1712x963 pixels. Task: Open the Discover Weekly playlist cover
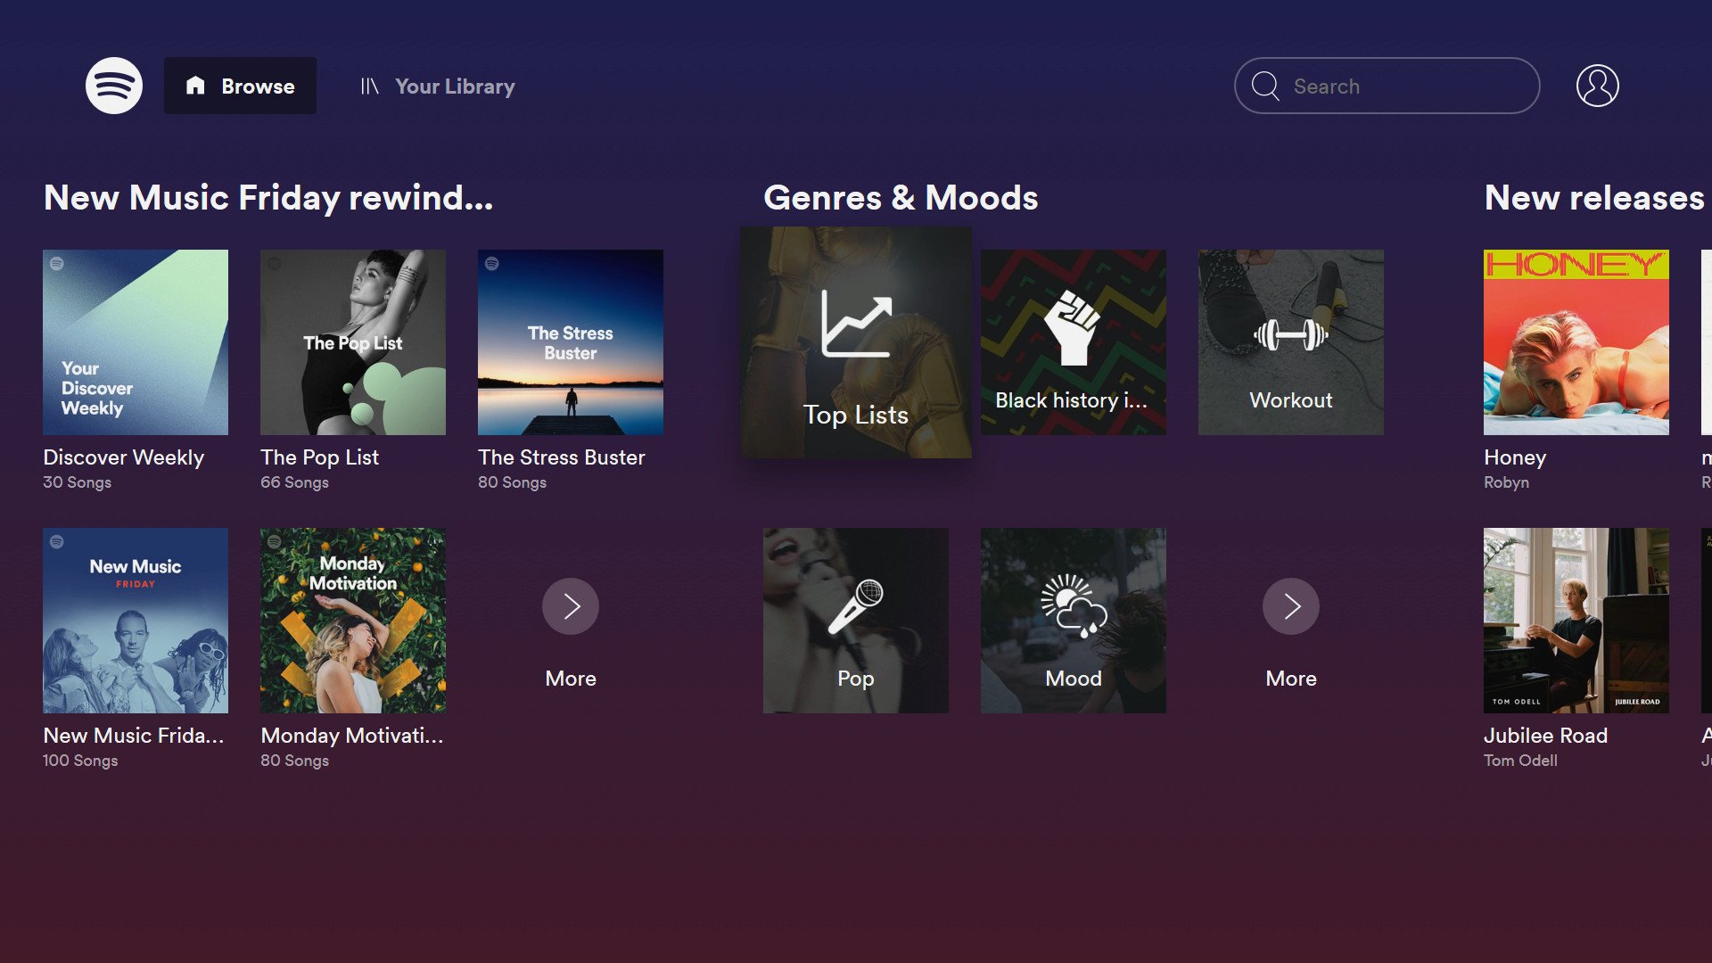(136, 342)
